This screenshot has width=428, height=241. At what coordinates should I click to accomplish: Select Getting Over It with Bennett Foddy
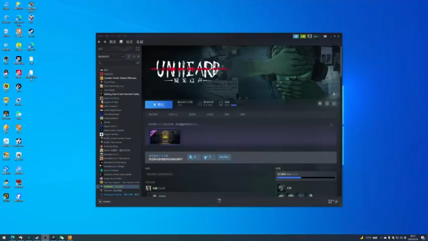point(121,94)
